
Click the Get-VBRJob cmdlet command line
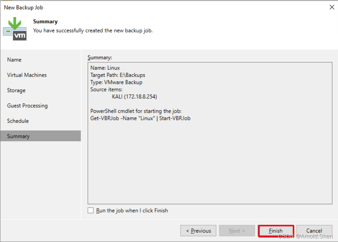[x=140, y=118]
